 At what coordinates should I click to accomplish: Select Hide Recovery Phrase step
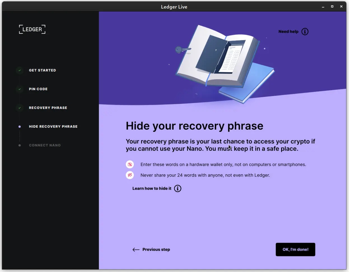click(53, 127)
